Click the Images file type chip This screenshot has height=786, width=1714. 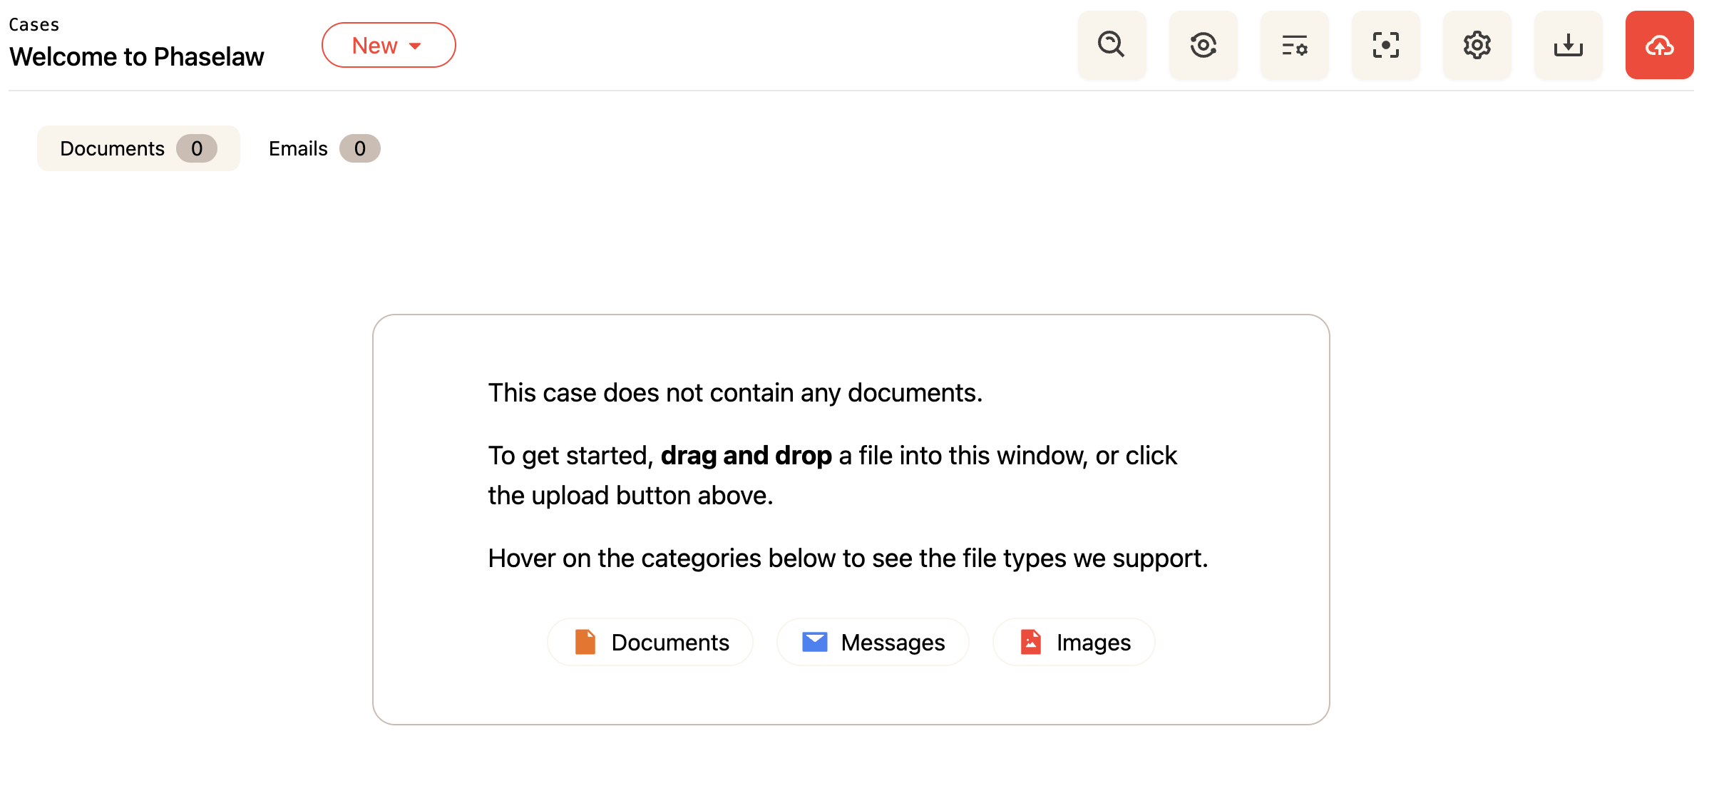(1074, 642)
